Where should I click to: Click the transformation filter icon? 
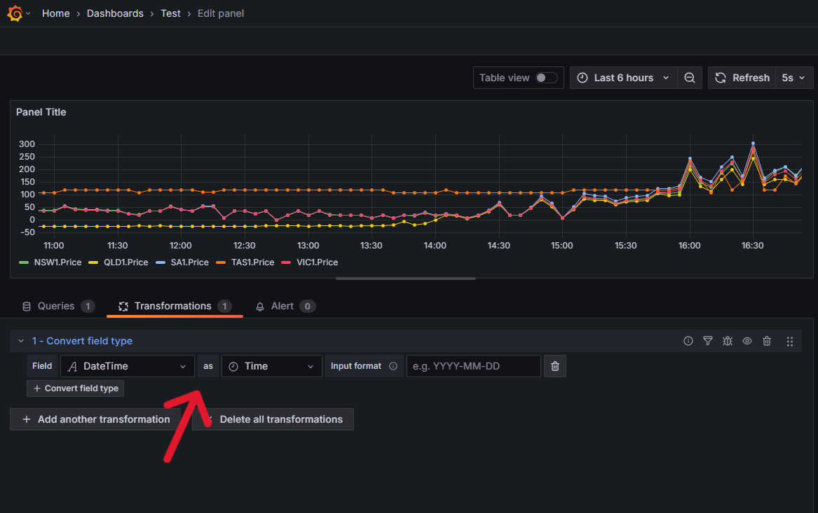pos(708,341)
